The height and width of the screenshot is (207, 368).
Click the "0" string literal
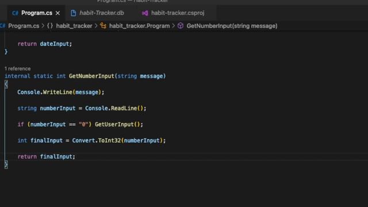(x=83, y=124)
